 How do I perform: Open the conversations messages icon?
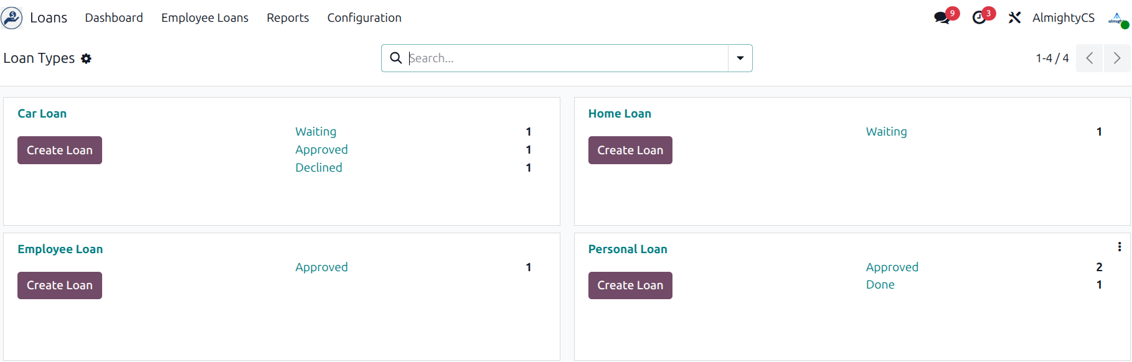[942, 18]
